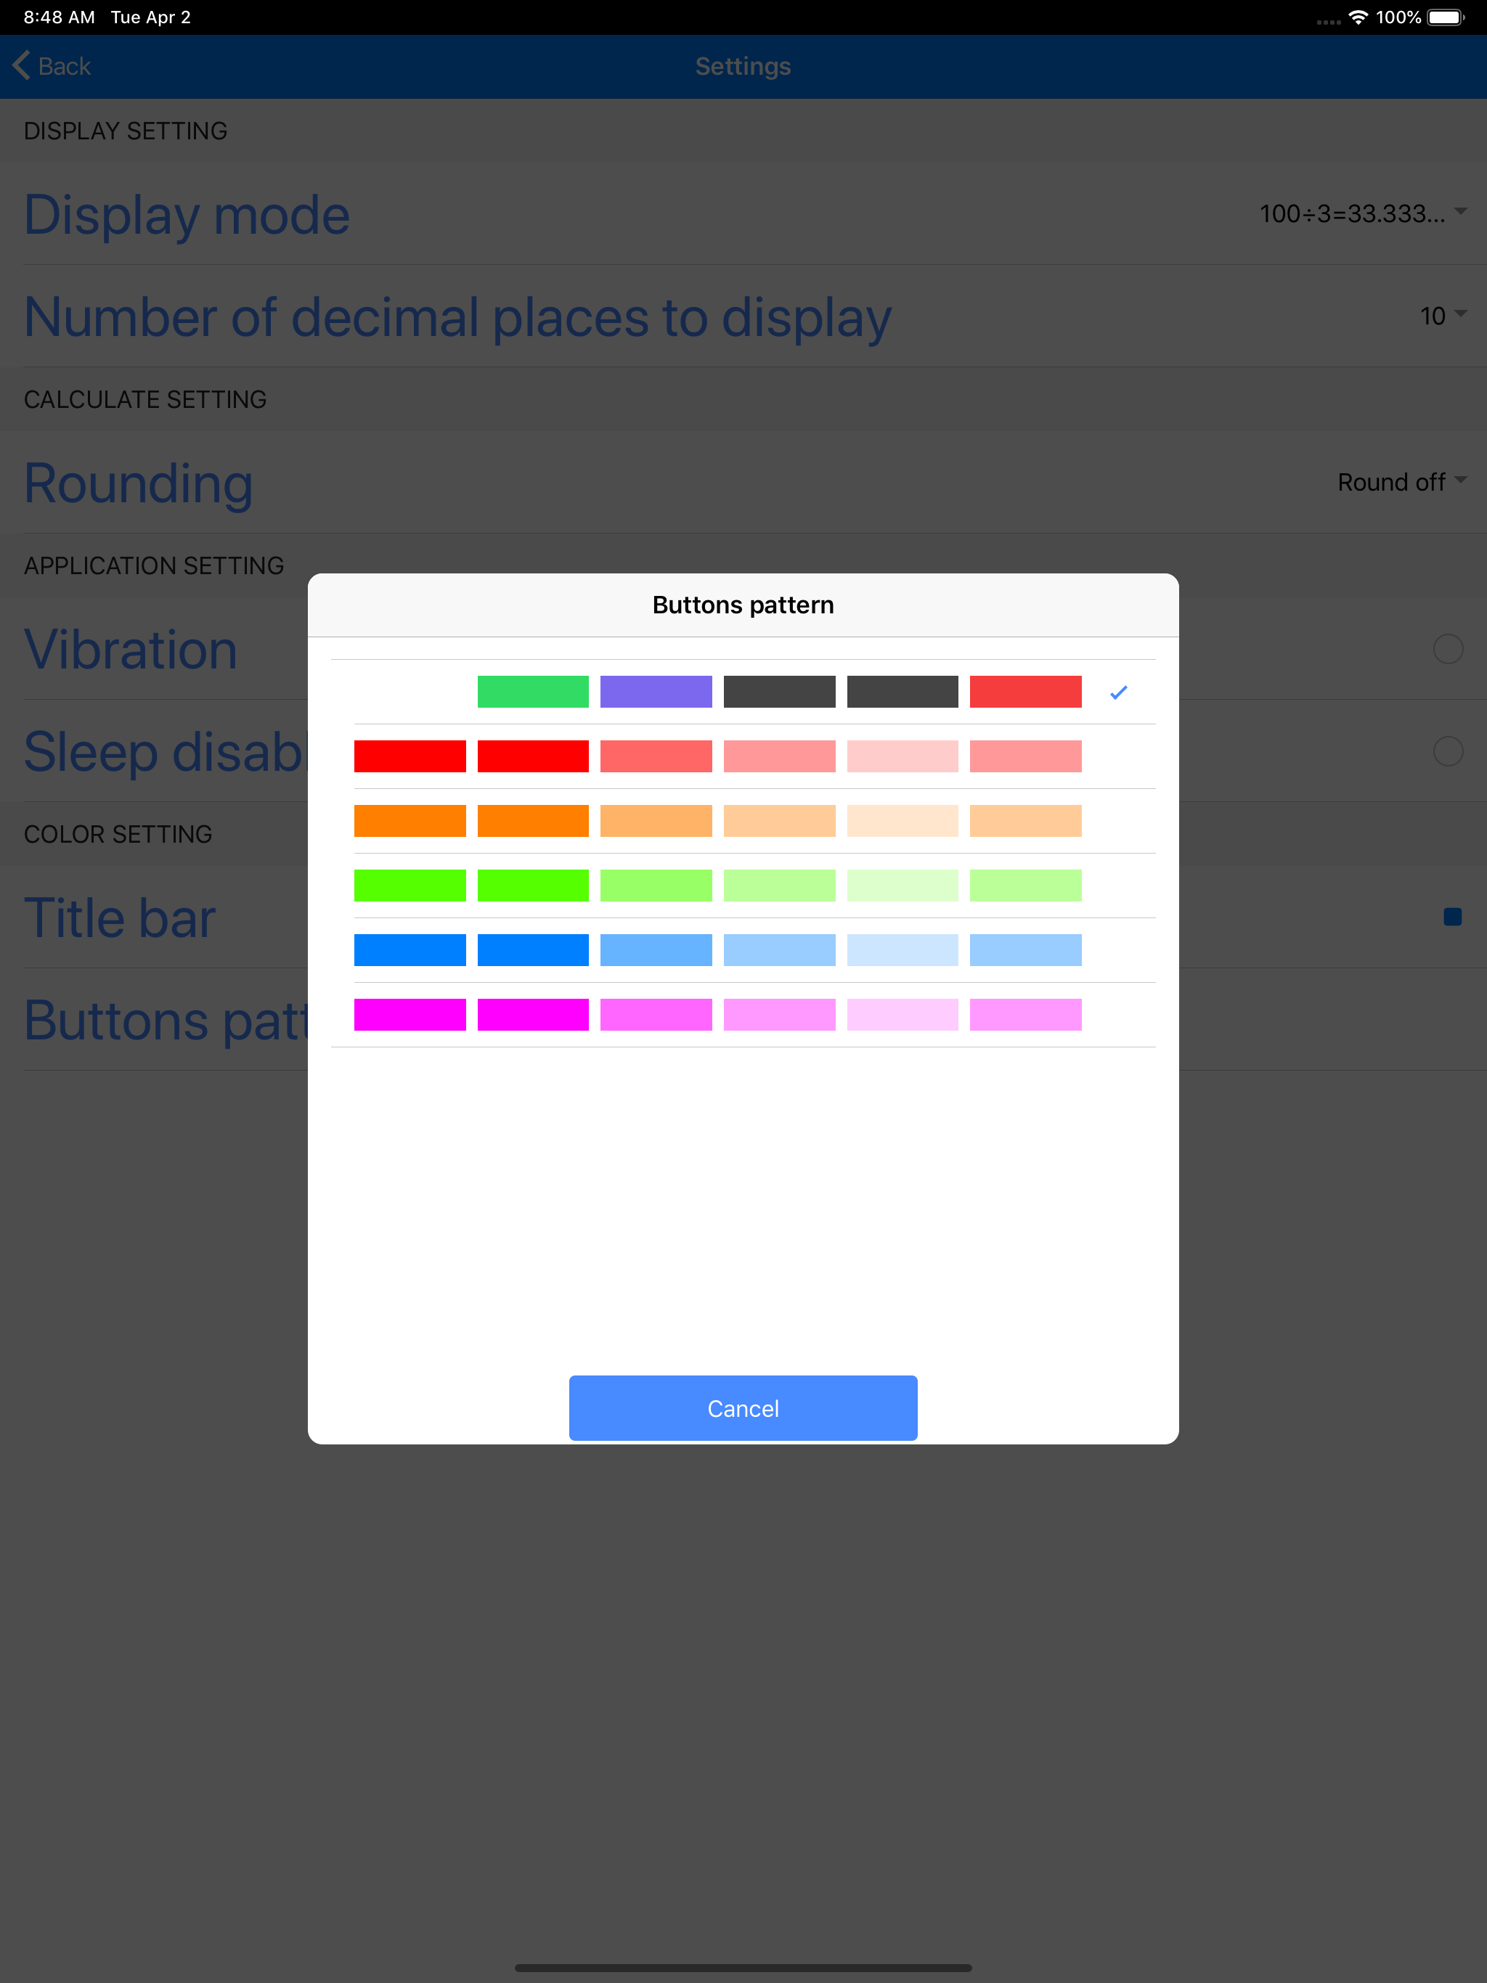Tap the Wi-Fi status icon
This screenshot has height=1983, width=1487.
[x=1358, y=17]
